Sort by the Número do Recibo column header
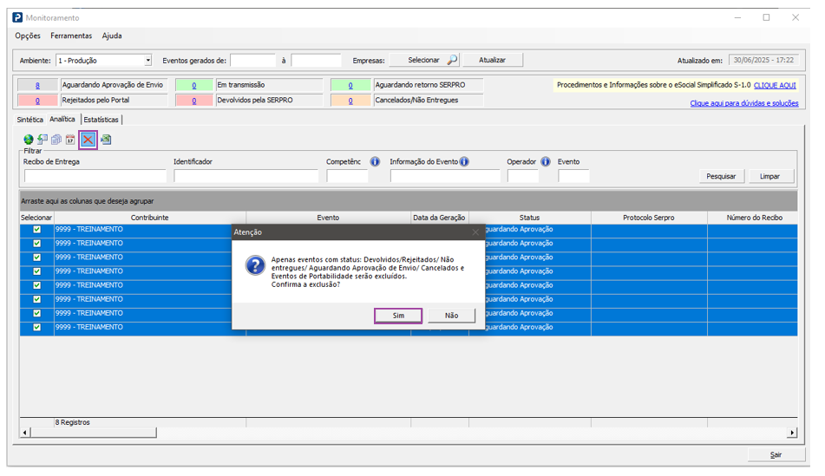The image size is (825, 476). [x=755, y=218]
